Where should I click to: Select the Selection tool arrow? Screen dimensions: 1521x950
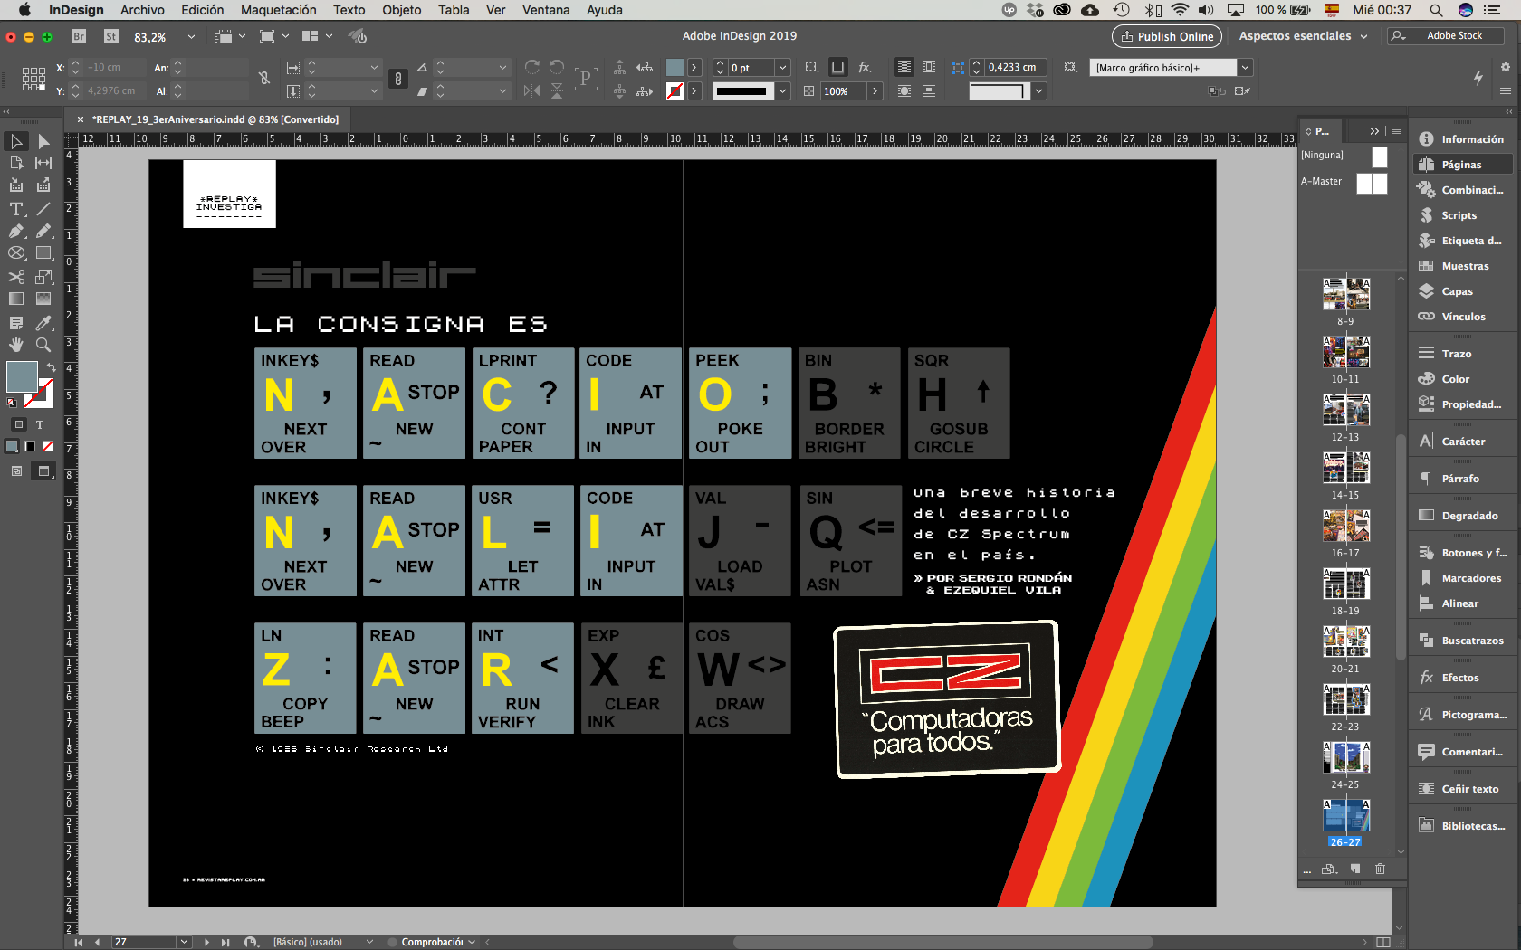coord(16,141)
